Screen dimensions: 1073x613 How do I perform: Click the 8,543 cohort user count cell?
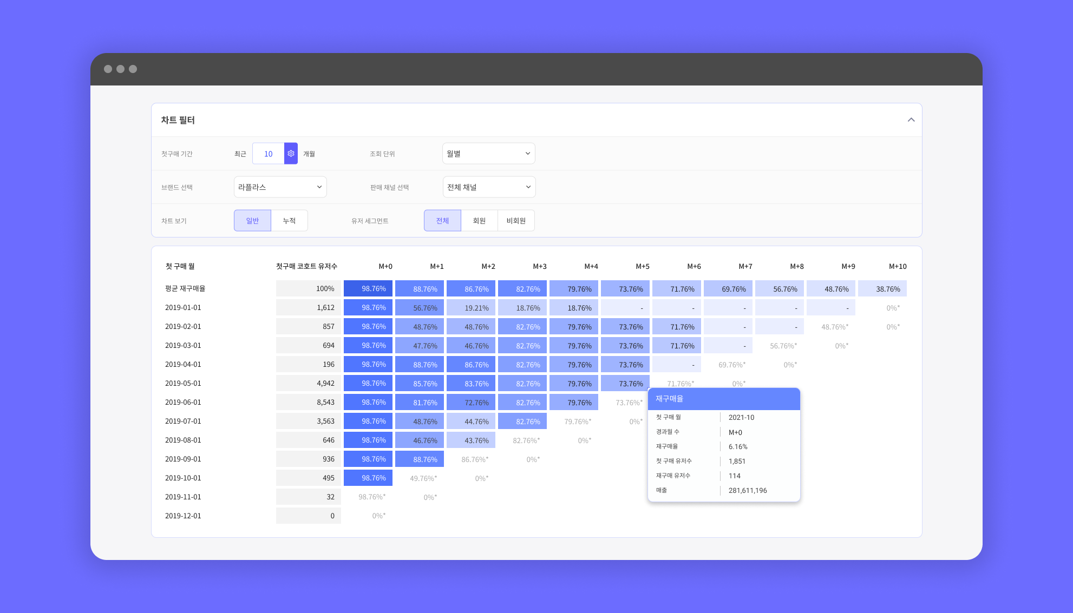309,402
